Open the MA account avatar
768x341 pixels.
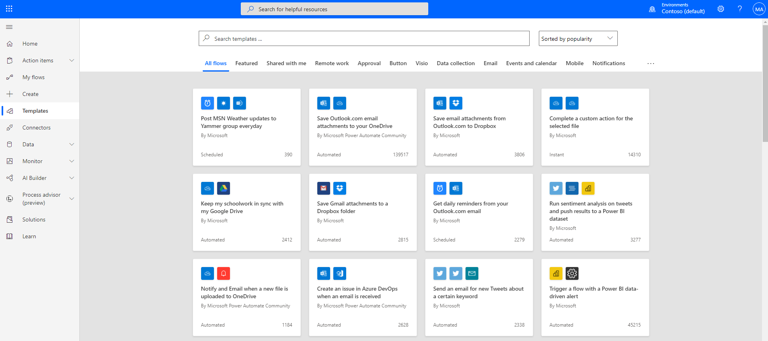(759, 9)
